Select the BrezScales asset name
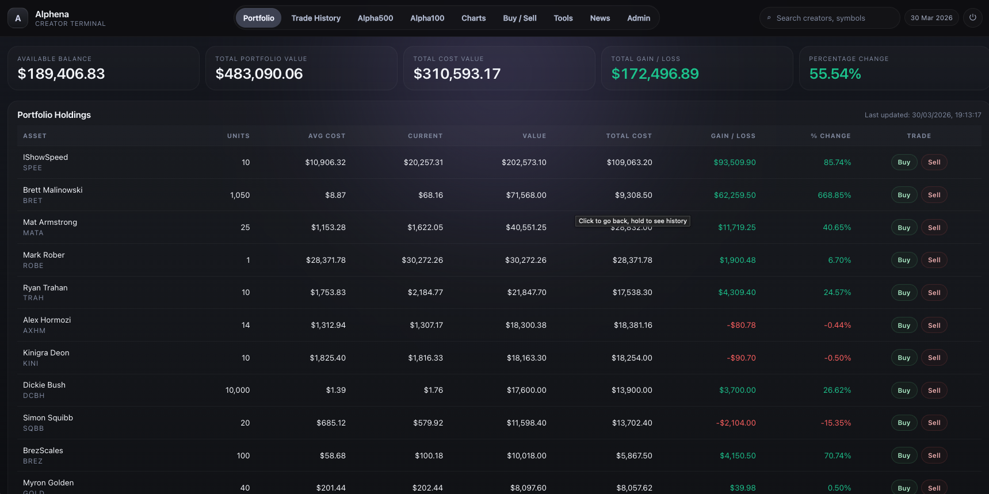This screenshot has width=989, height=494. [x=43, y=450]
